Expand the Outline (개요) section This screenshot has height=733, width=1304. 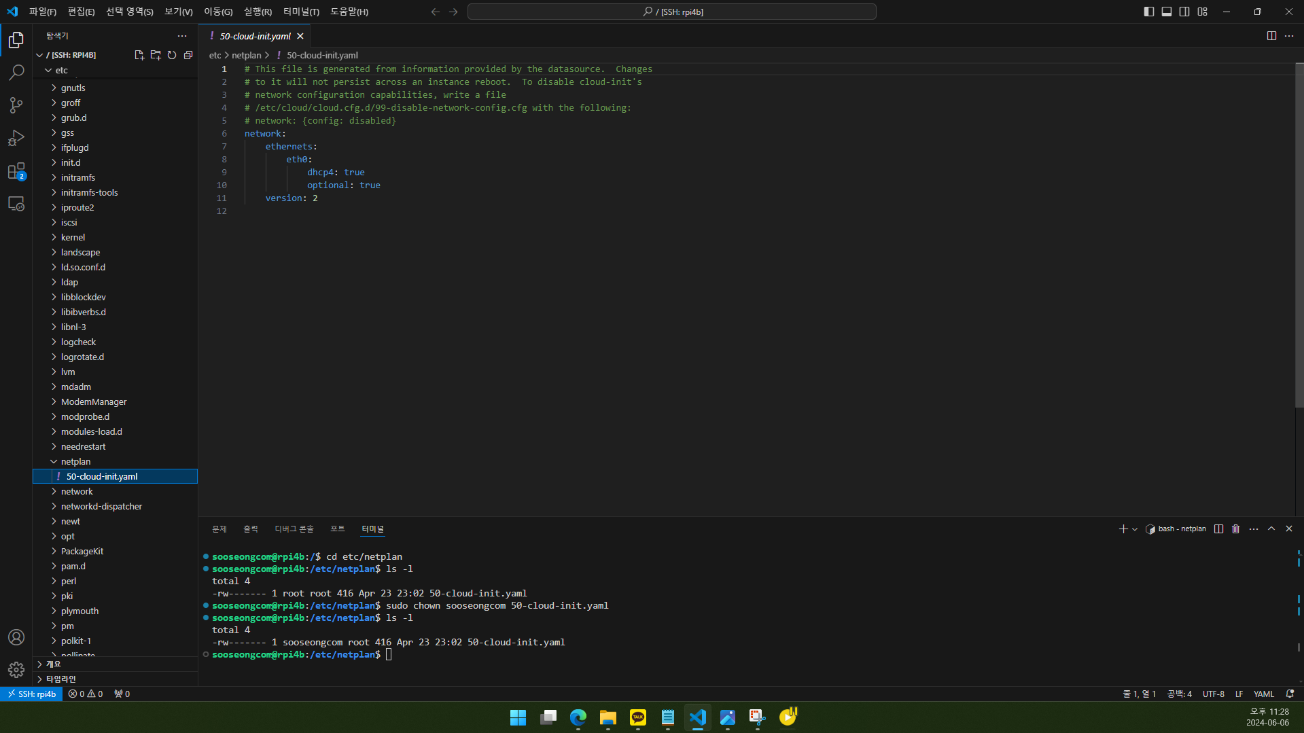tap(115, 664)
